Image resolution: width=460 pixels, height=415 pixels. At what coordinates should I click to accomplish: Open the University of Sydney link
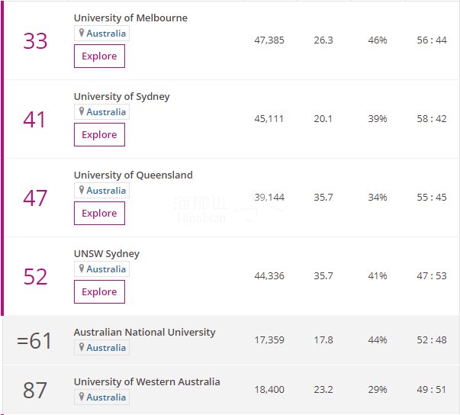pyautogui.click(x=122, y=97)
